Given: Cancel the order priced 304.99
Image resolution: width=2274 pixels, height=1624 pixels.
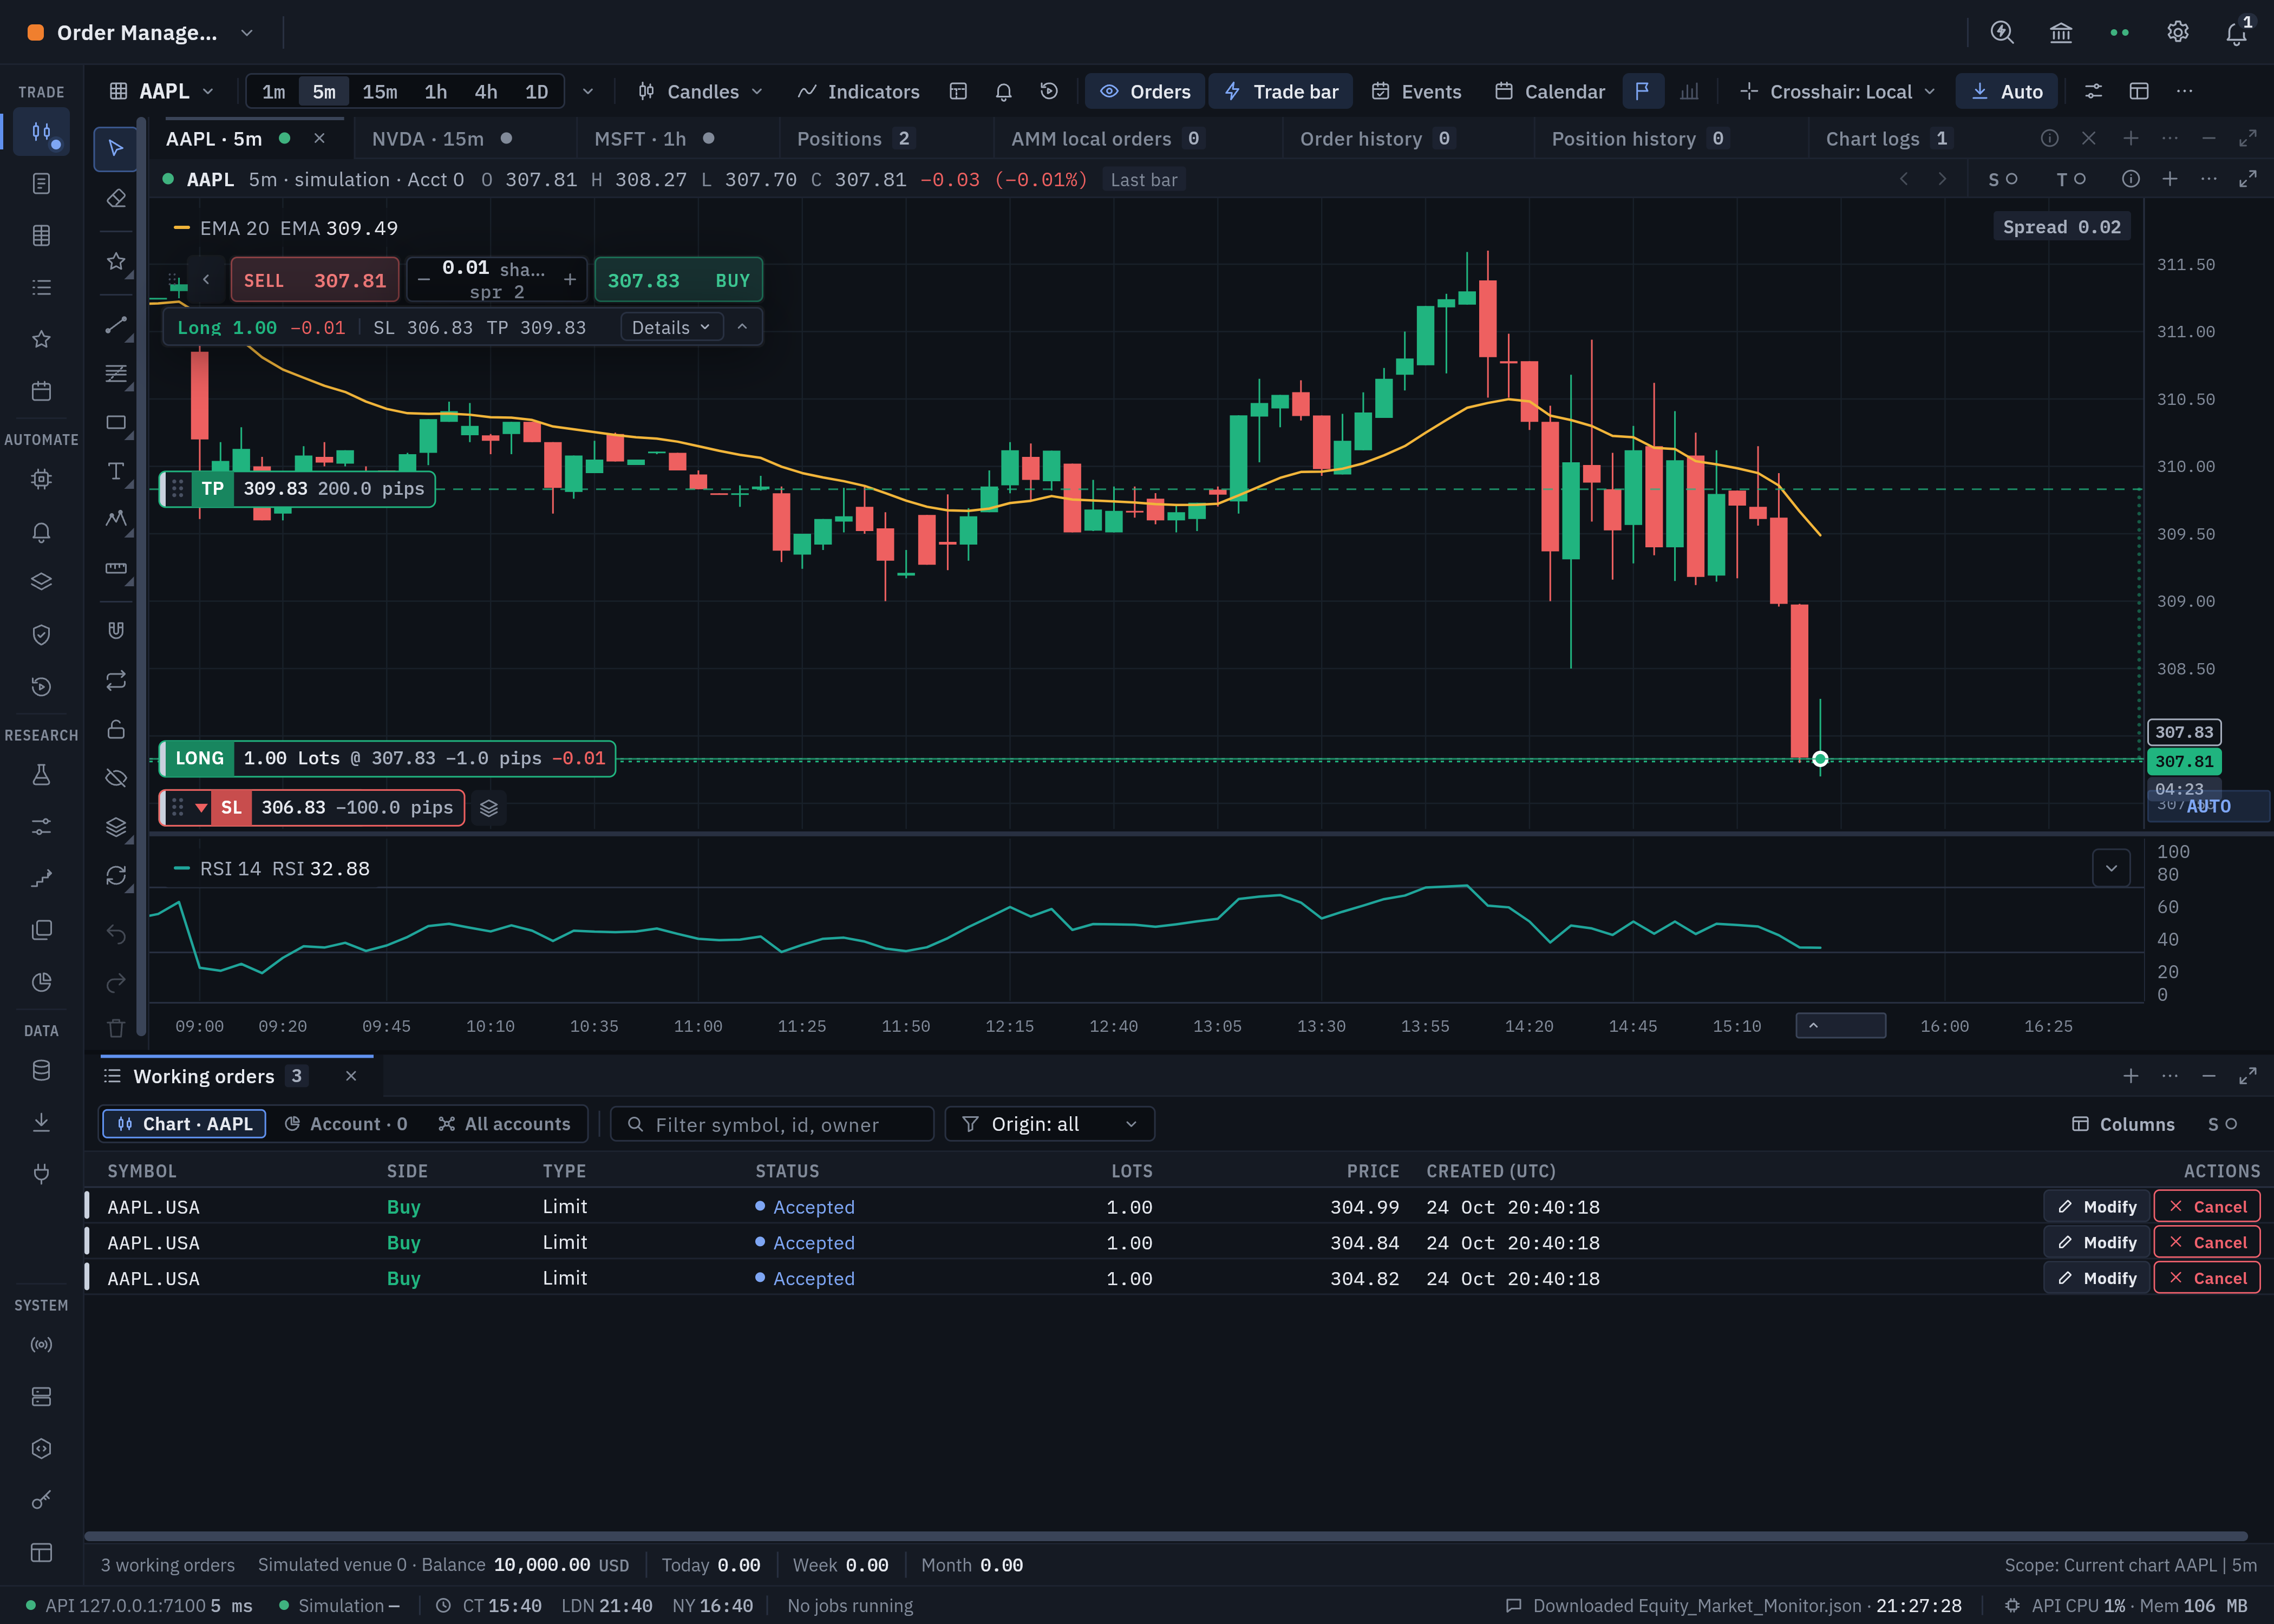Looking at the screenshot, I should coord(2206,1207).
